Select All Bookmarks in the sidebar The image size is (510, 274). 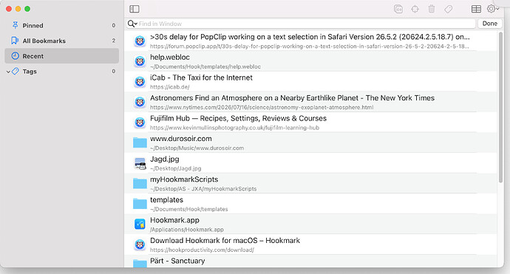tap(62, 41)
